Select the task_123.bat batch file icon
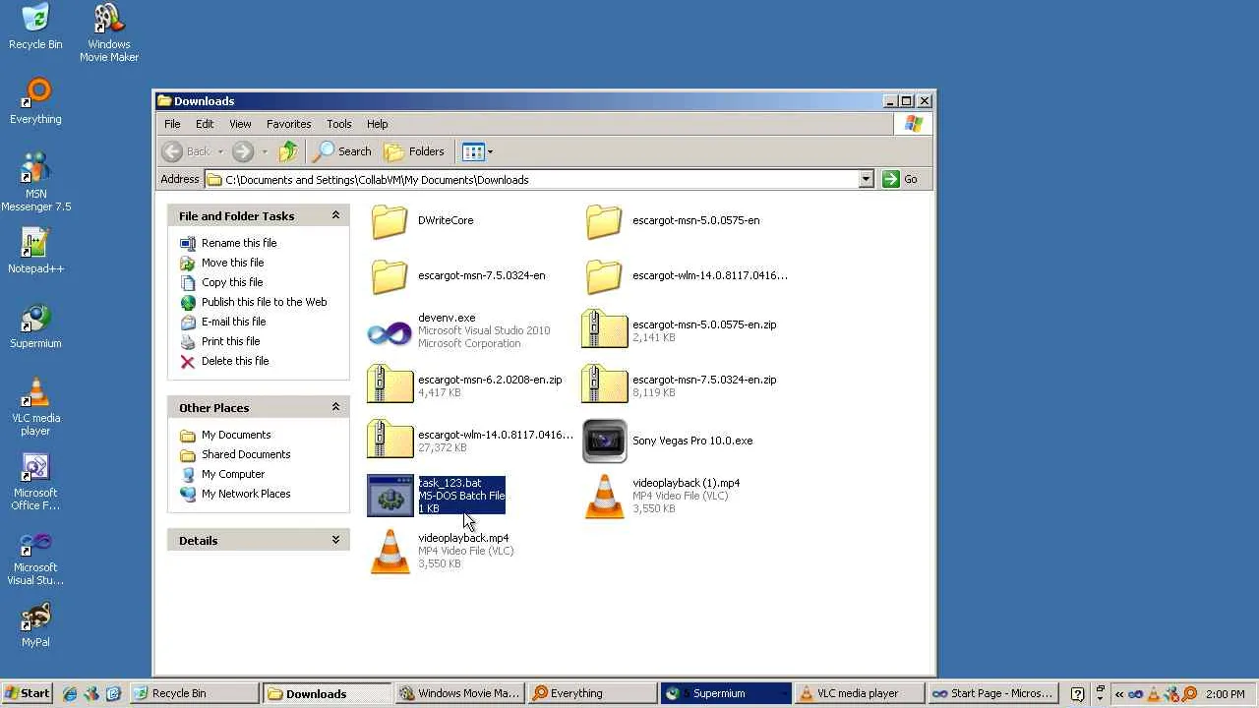The height and width of the screenshot is (708, 1259). [x=390, y=496]
